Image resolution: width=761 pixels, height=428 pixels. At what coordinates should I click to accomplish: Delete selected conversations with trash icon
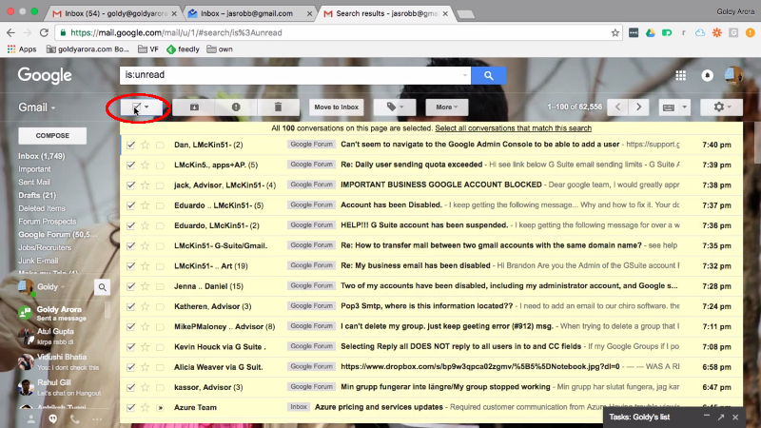click(x=278, y=107)
